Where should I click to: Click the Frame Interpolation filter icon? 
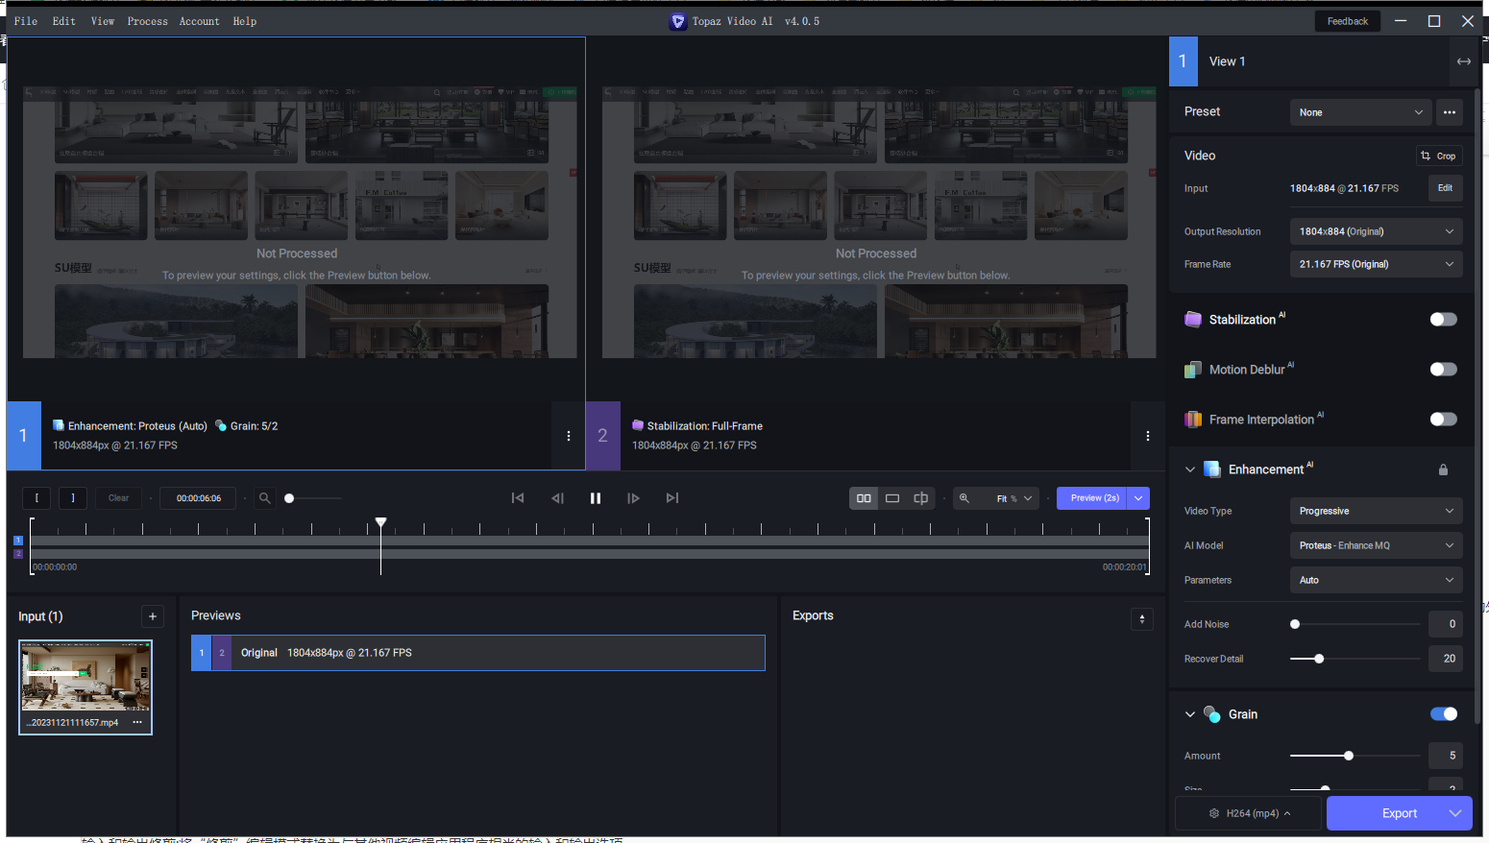pos(1193,420)
